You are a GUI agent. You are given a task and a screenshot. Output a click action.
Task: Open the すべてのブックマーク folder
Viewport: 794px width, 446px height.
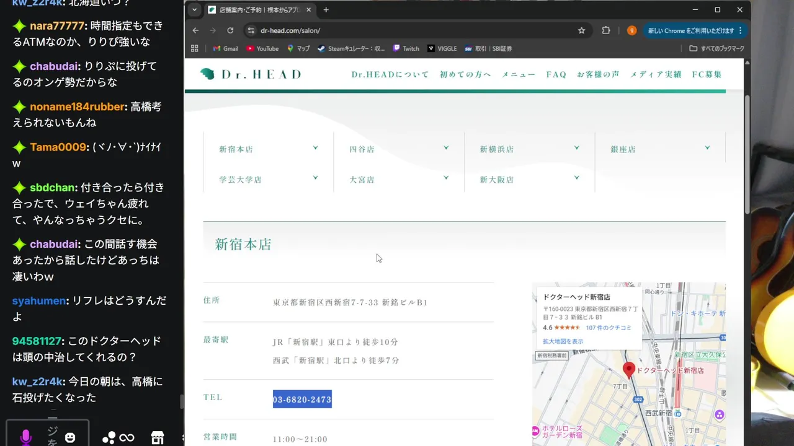[x=716, y=48]
